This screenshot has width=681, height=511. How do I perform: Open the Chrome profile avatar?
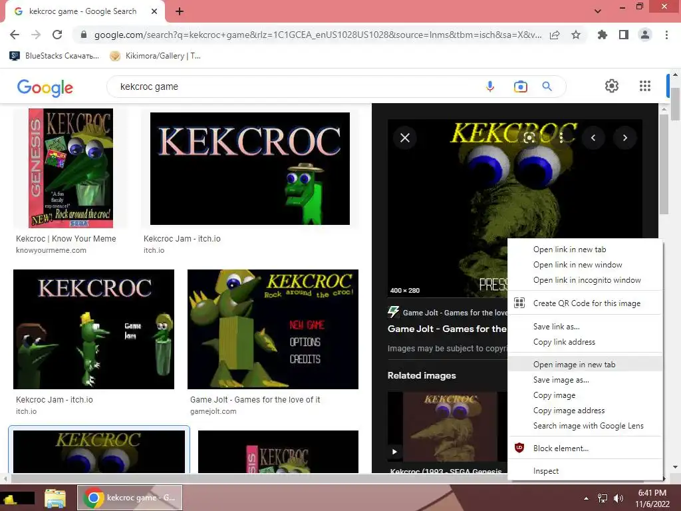[645, 35]
